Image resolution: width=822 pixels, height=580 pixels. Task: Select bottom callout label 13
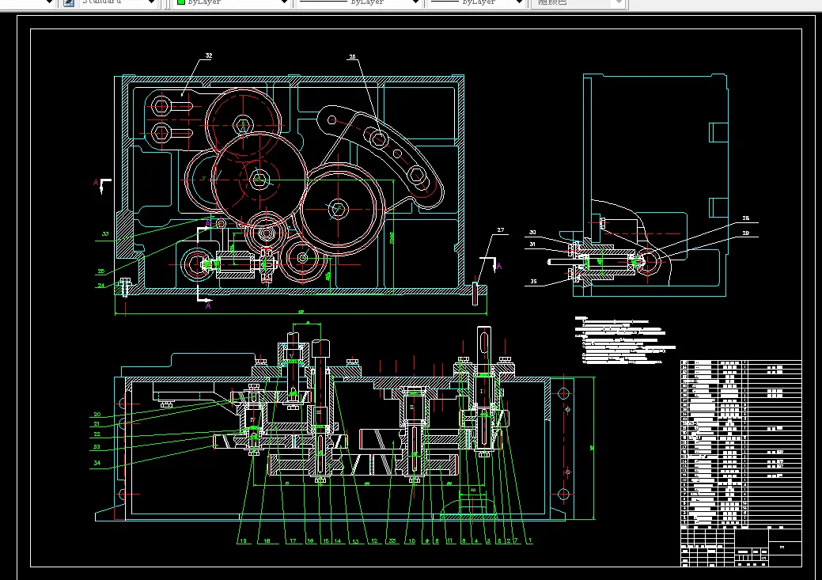[x=355, y=542]
